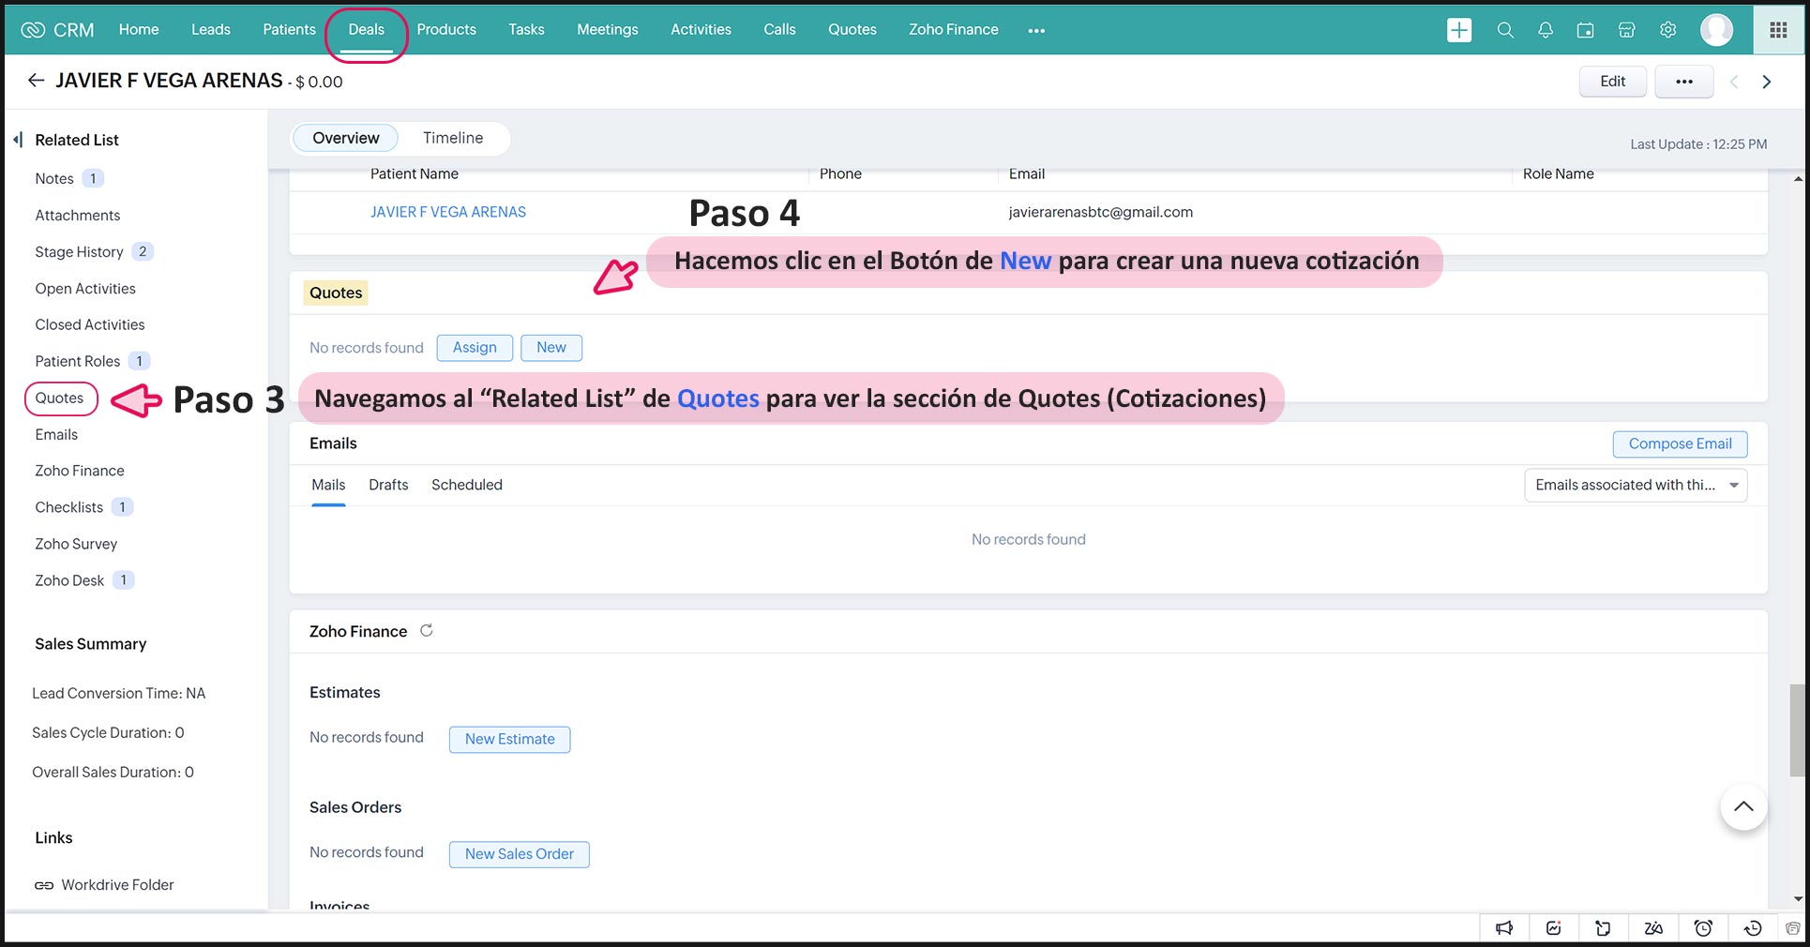Click the vertical scrollbar thumb

coord(1797,729)
